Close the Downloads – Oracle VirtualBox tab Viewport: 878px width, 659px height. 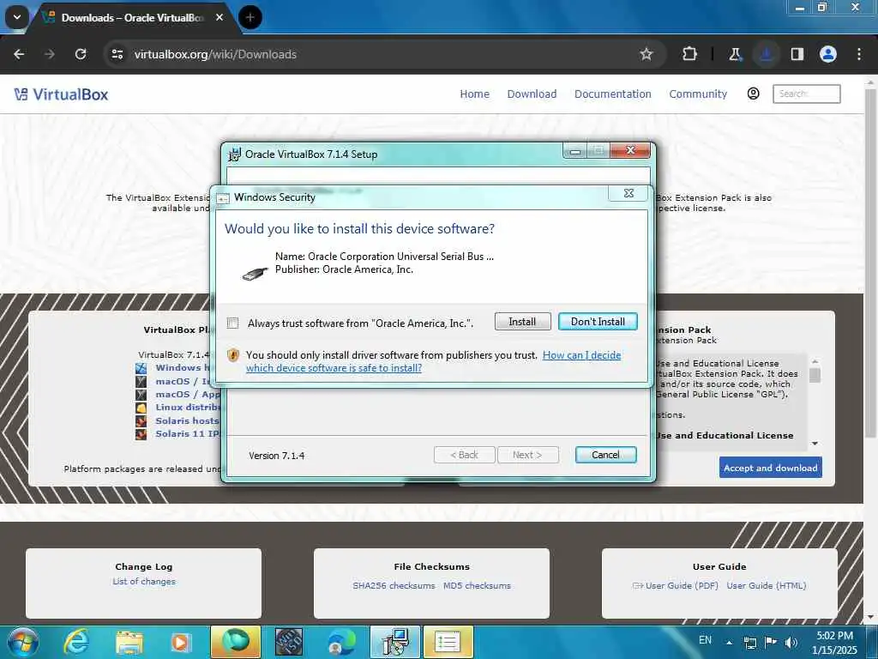click(x=219, y=17)
